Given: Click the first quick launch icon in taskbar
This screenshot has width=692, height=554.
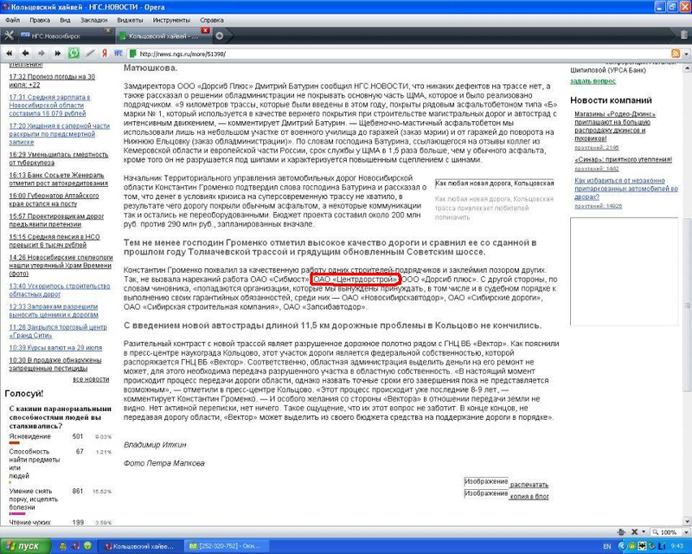Looking at the screenshot, I should (x=62, y=546).
